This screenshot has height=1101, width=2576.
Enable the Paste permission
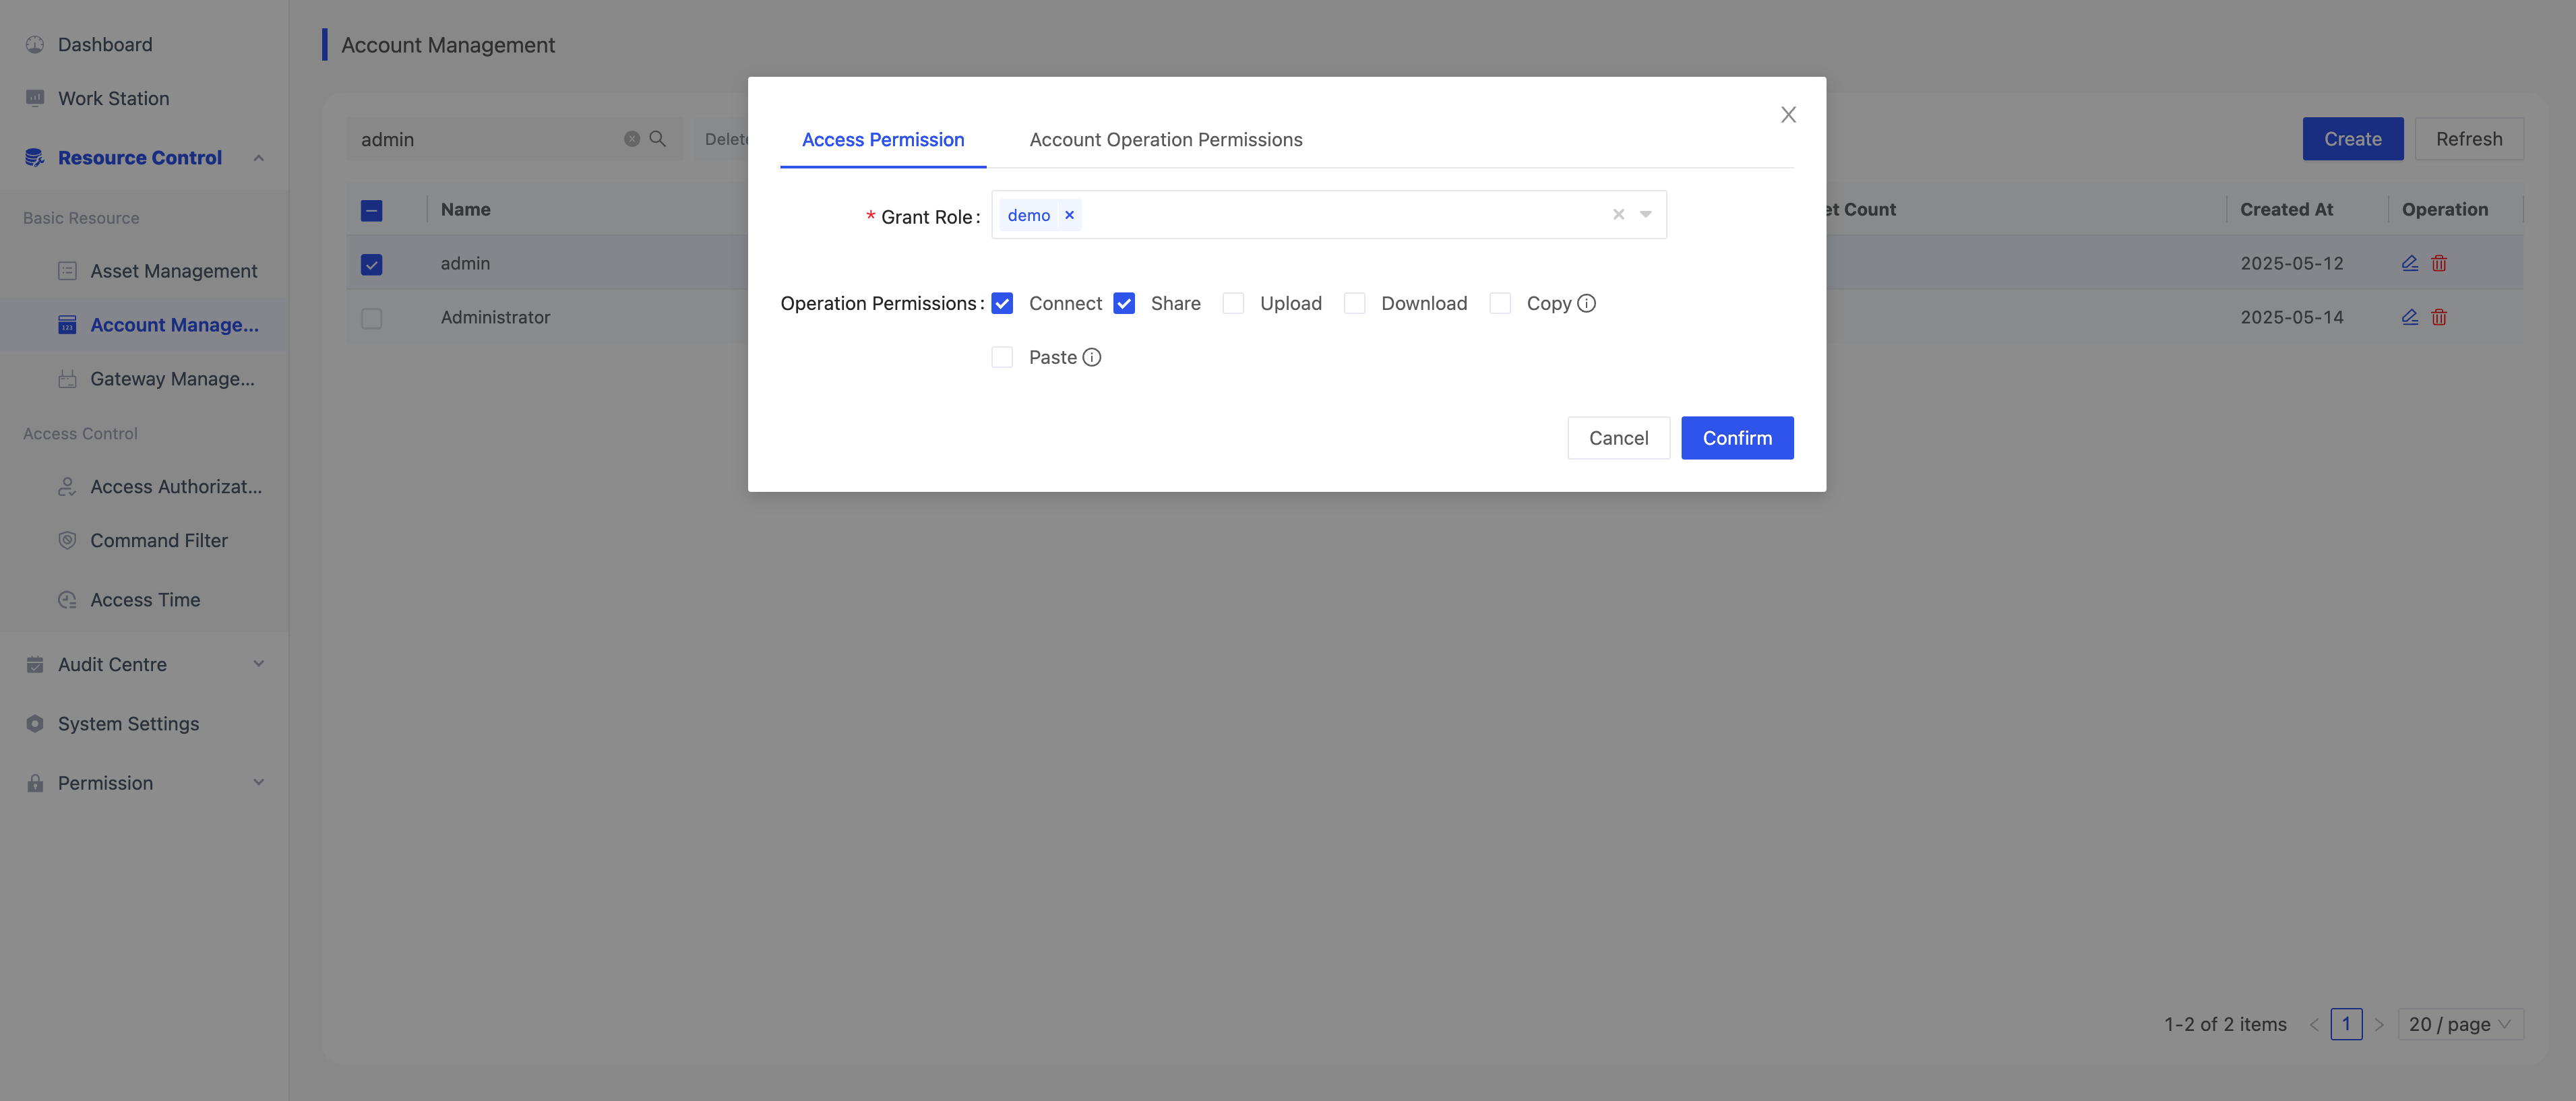click(1002, 357)
